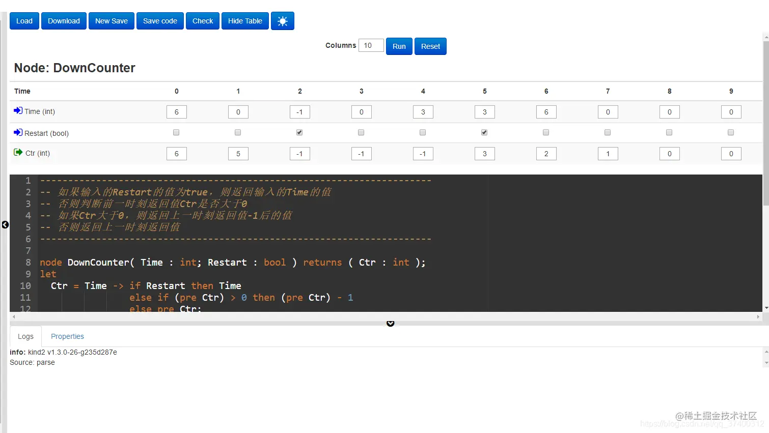Load a file with the Load button
Viewport: 769px width, 433px height.
[x=24, y=21]
